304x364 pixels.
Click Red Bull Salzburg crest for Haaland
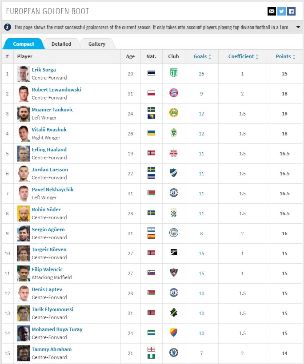point(174,153)
